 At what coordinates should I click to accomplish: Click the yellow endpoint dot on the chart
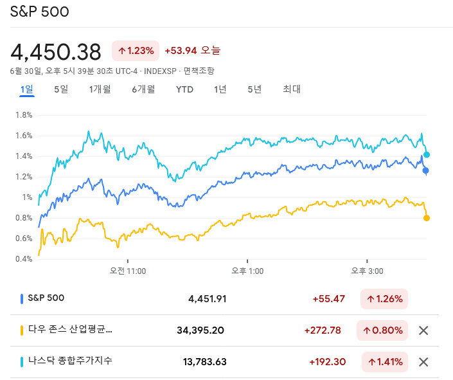427,218
